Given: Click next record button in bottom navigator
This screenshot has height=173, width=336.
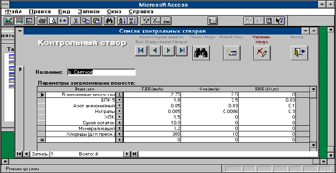Looking at the screenshot, I should [x=127, y=154].
